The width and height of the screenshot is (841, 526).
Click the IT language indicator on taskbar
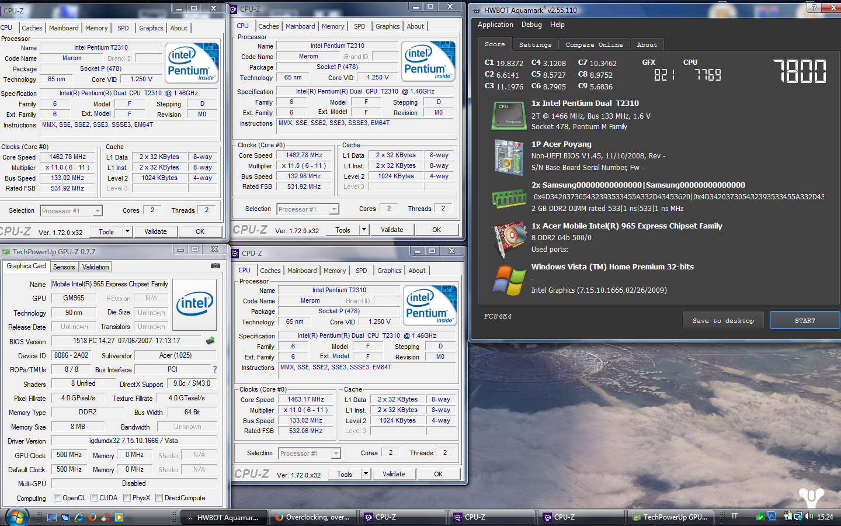coord(735,516)
